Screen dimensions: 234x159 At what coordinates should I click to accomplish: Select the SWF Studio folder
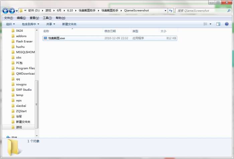point(24,90)
